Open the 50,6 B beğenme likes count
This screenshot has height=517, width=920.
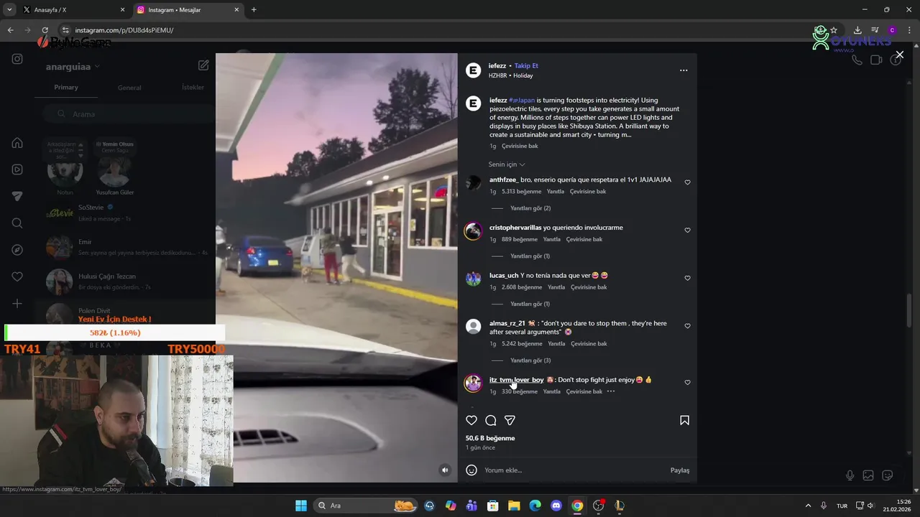(490, 438)
